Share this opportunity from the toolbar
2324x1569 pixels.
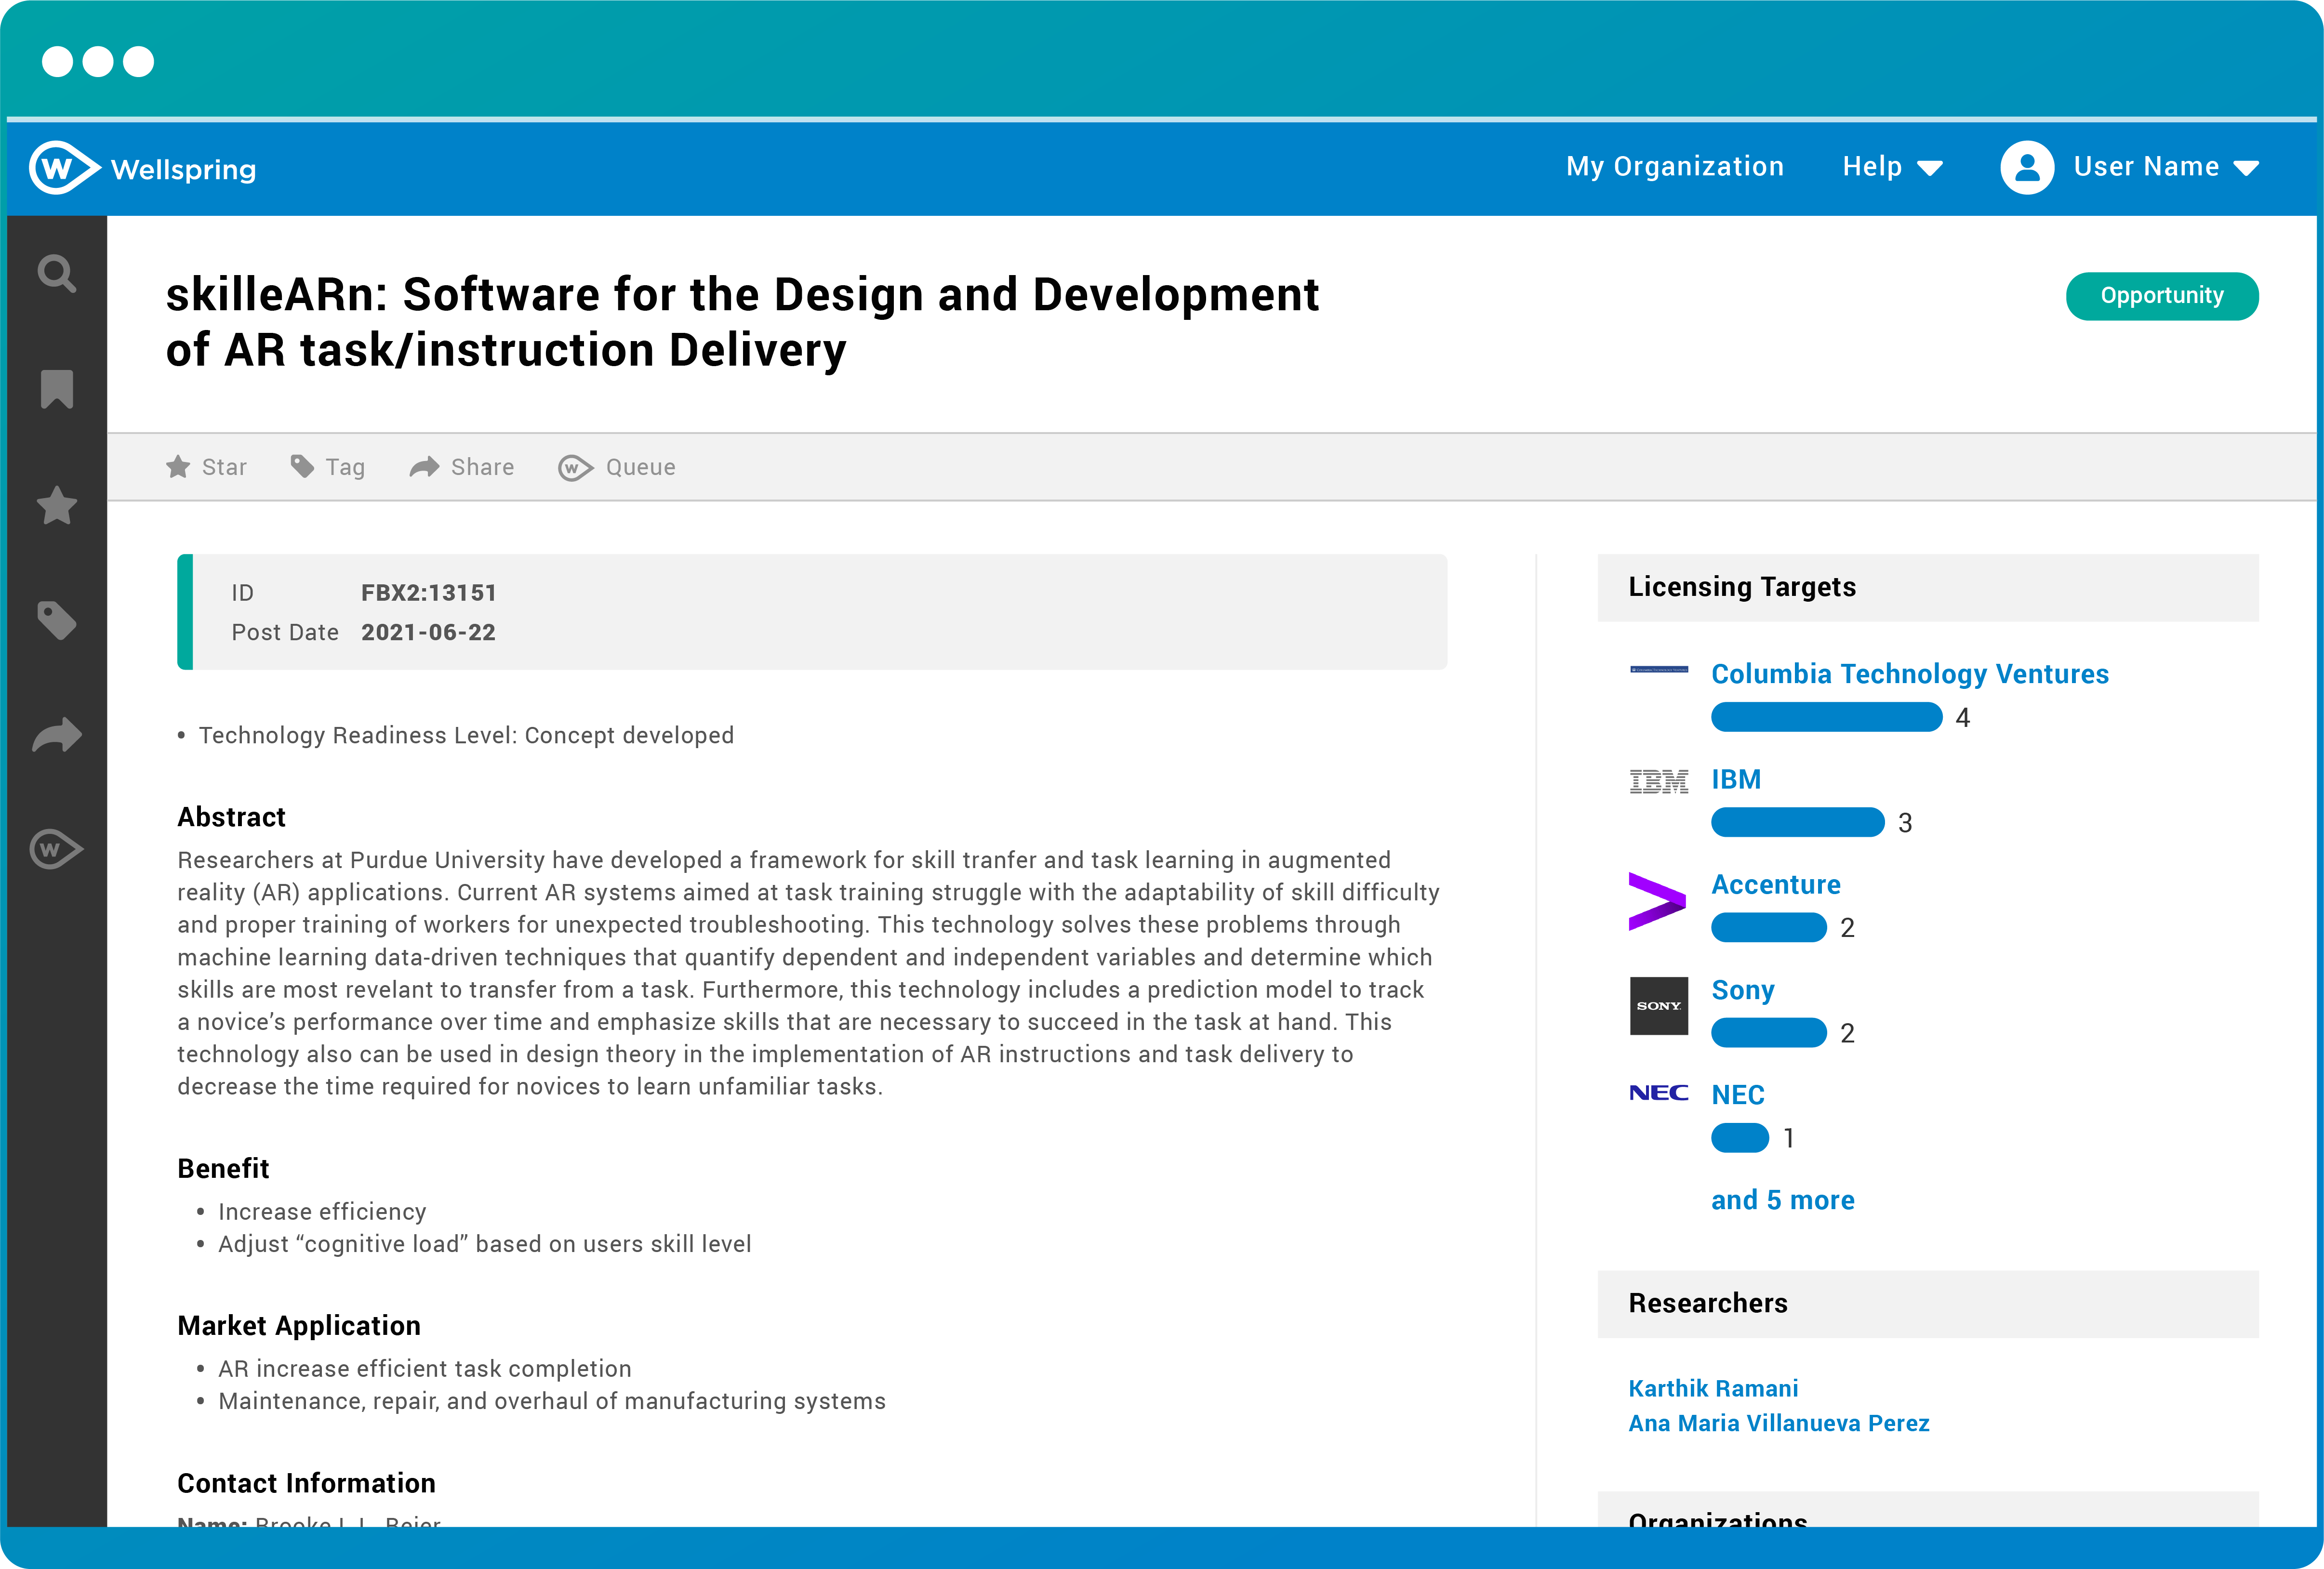462,467
